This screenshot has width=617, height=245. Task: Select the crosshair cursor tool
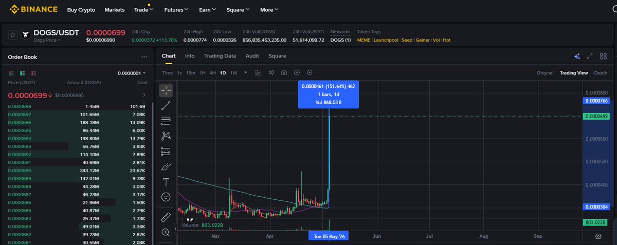(166, 90)
